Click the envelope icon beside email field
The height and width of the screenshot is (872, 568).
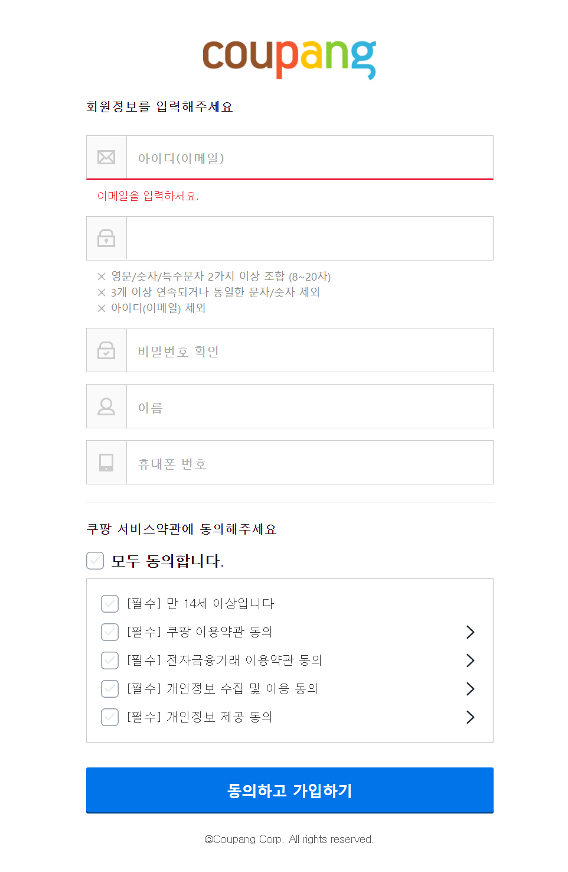(106, 157)
